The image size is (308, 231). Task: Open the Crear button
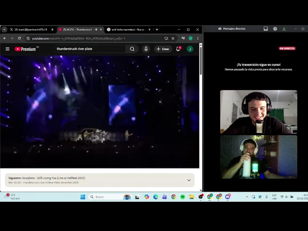point(163,49)
